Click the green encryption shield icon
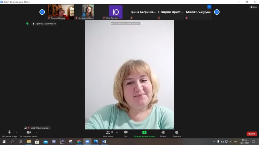The width and height of the screenshot is (259, 145). pos(27,24)
